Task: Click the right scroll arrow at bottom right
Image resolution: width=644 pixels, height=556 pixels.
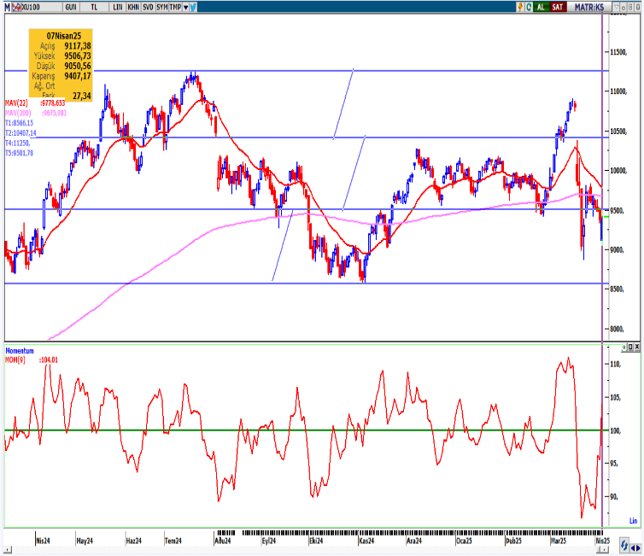Action: point(638,547)
